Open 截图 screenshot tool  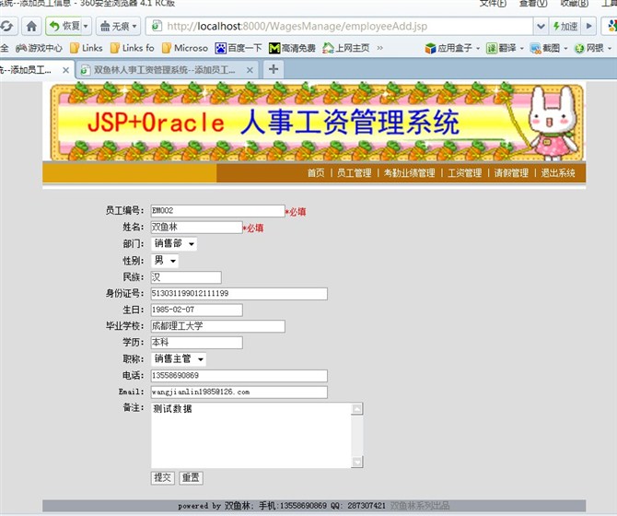click(x=549, y=48)
